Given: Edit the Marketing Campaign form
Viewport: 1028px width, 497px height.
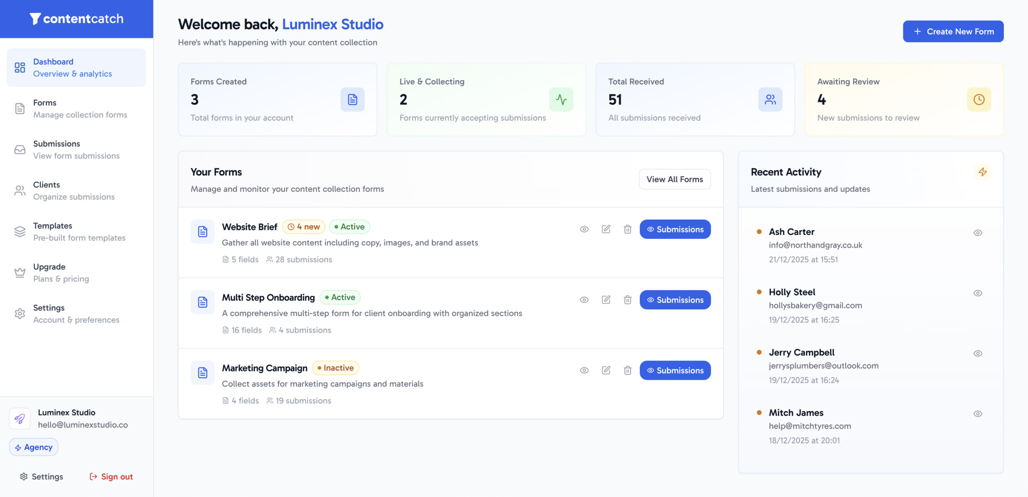Looking at the screenshot, I should (x=606, y=370).
